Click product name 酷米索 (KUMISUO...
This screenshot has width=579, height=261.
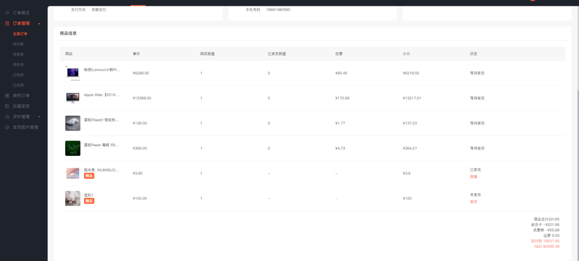point(102,170)
